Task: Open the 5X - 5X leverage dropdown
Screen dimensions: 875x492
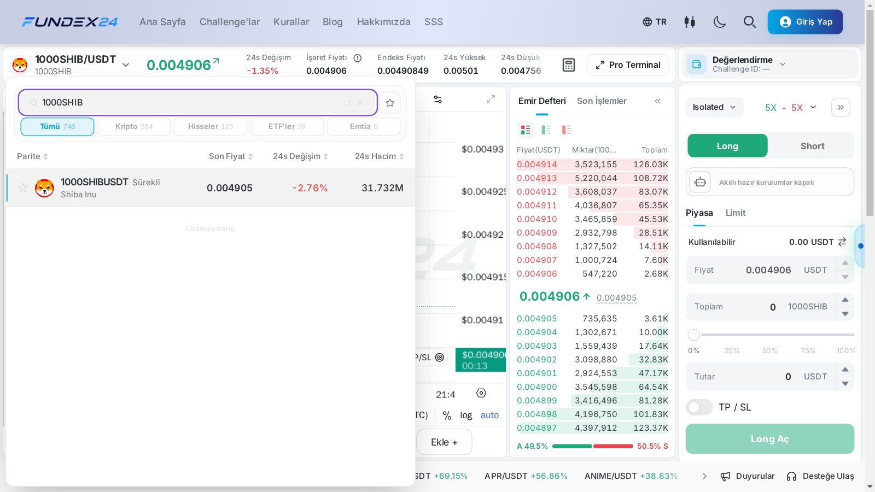Action: click(790, 107)
